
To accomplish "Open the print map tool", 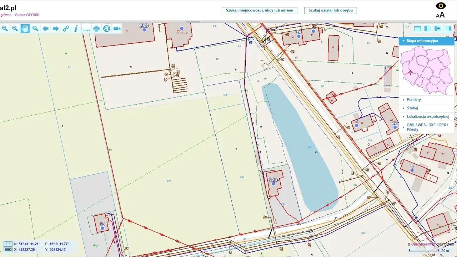I will (x=96, y=29).
